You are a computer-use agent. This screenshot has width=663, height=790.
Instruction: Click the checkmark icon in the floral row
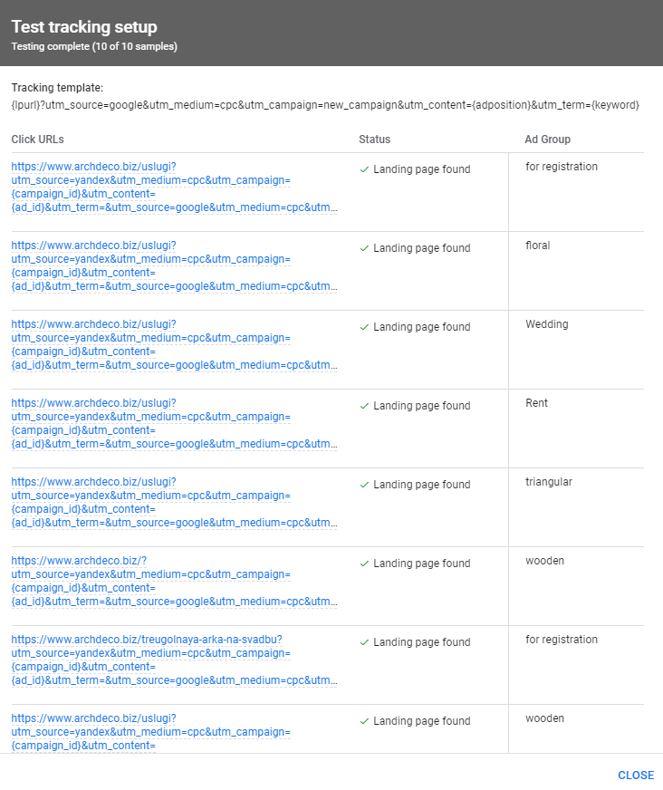[363, 247]
